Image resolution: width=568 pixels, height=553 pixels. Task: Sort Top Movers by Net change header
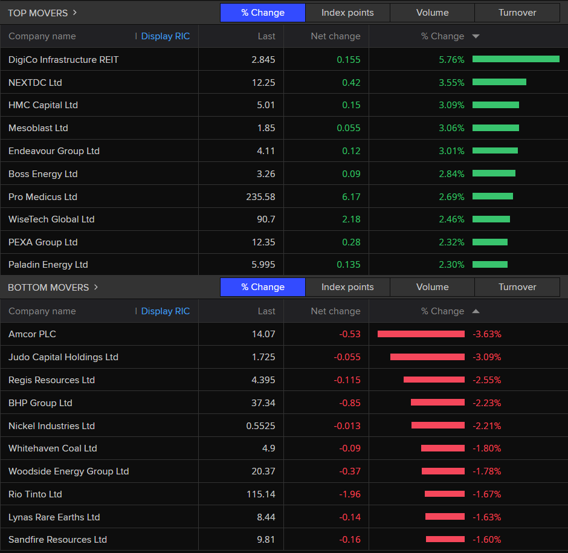click(x=336, y=36)
